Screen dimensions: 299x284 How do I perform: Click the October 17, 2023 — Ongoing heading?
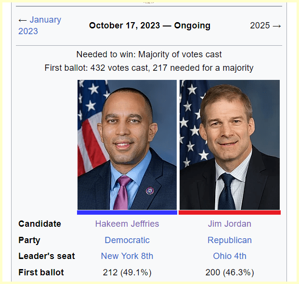coord(150,26)
